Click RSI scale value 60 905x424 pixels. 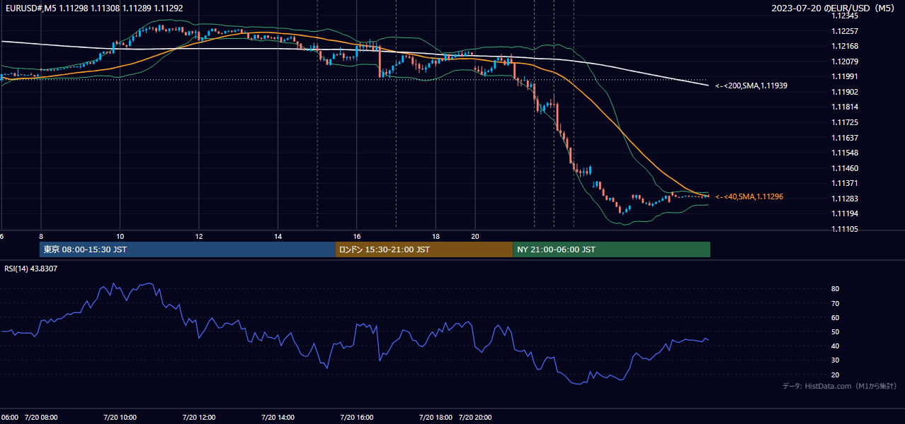tap(835, 317)
